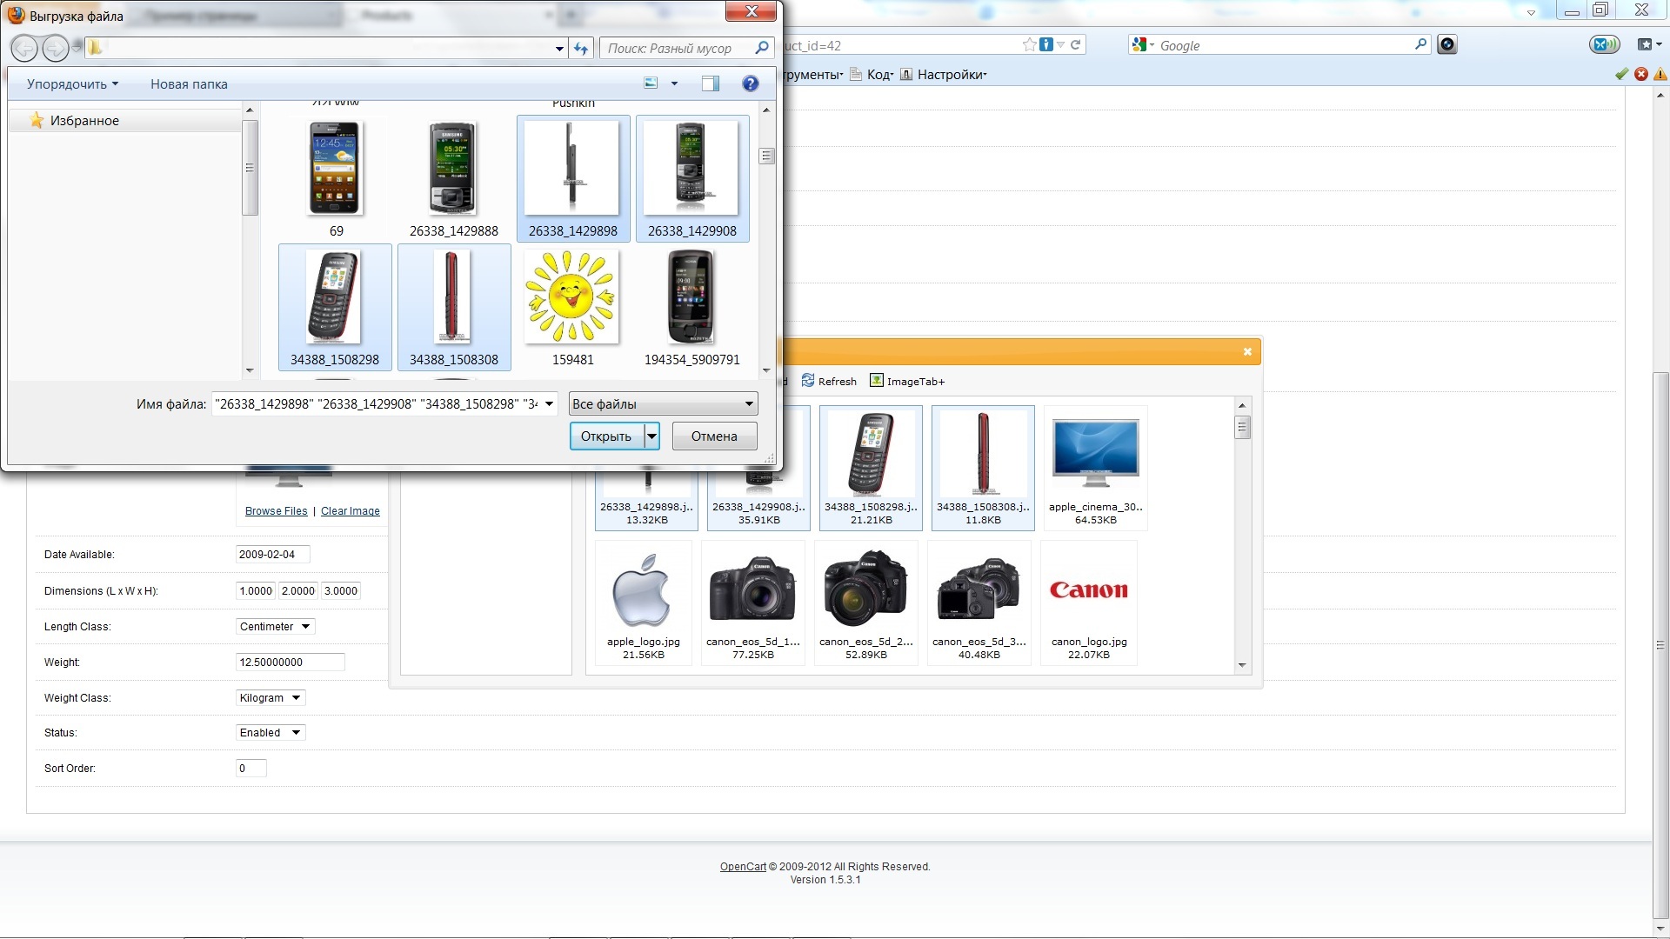
Task: Click the red cancel icon on the admin toolbar
Action: (x=1640, y=74)
